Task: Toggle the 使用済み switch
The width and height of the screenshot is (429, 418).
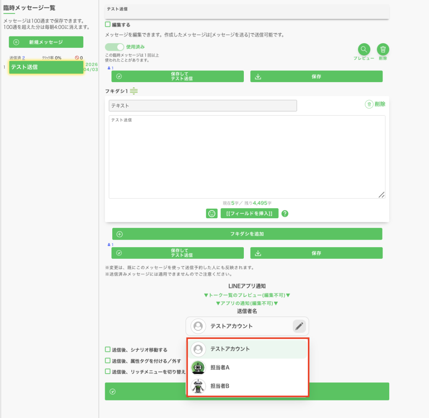Action: click(x=114, y=47)
